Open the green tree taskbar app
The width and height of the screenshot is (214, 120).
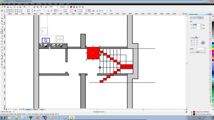point(30,118)
